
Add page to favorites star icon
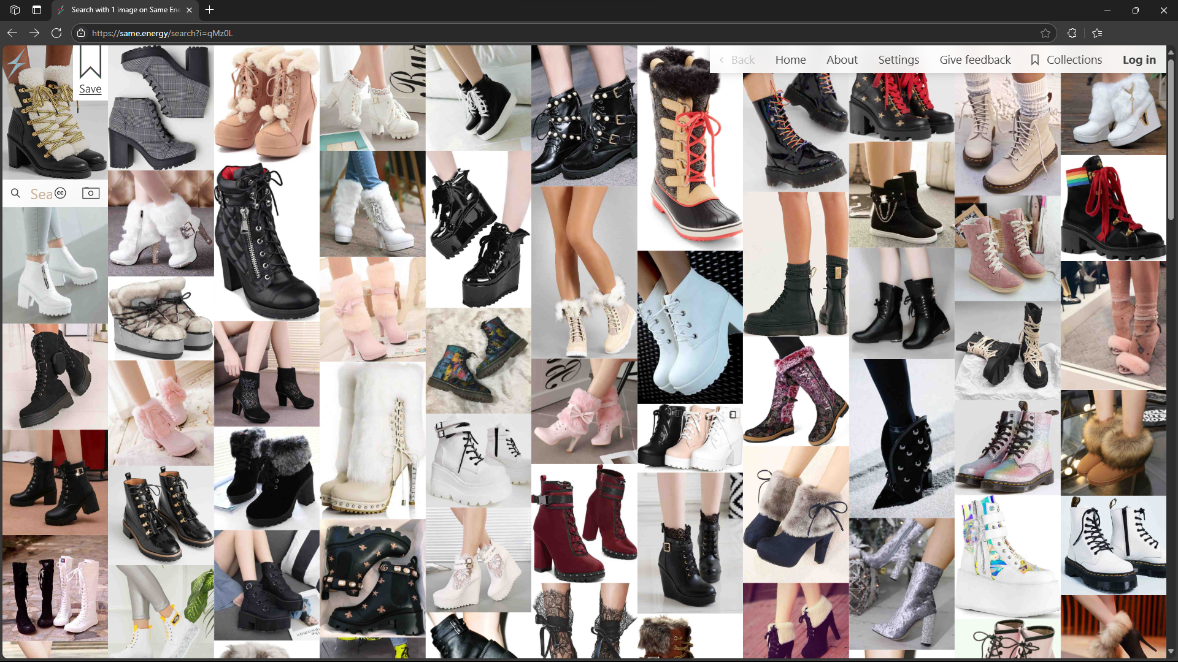(1045, 33)
